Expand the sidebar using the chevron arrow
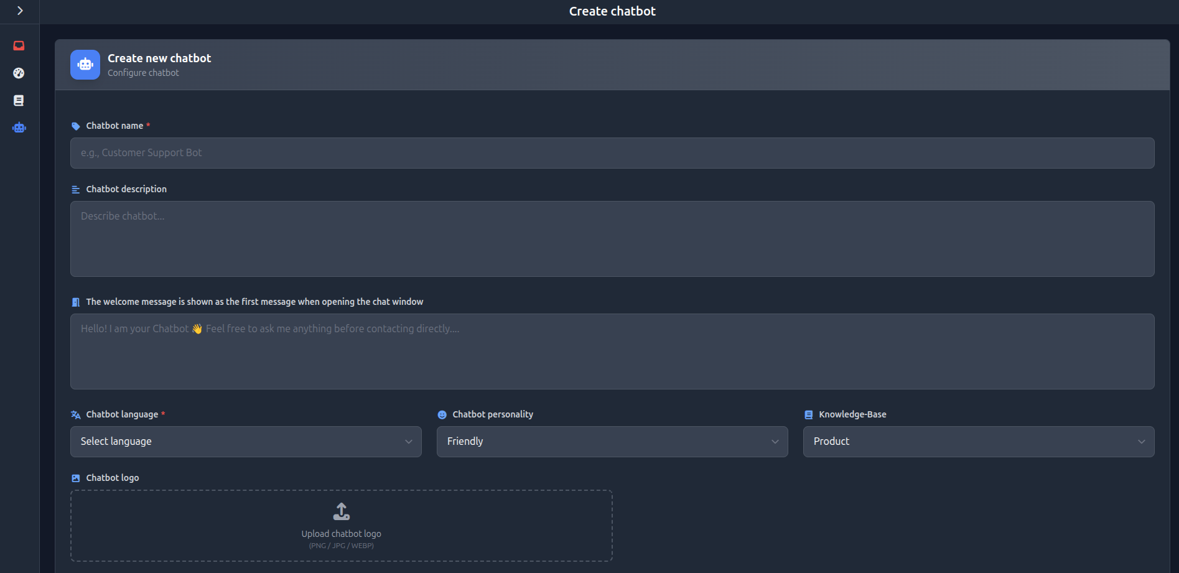The width and height of the screenshot is (1179, 573). click(x=19, y=11)
